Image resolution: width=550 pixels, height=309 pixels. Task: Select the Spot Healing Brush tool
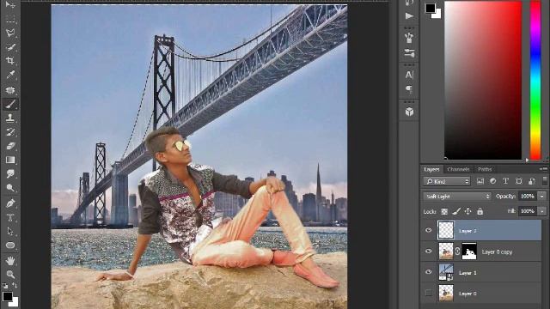click(x=10, y=90)
